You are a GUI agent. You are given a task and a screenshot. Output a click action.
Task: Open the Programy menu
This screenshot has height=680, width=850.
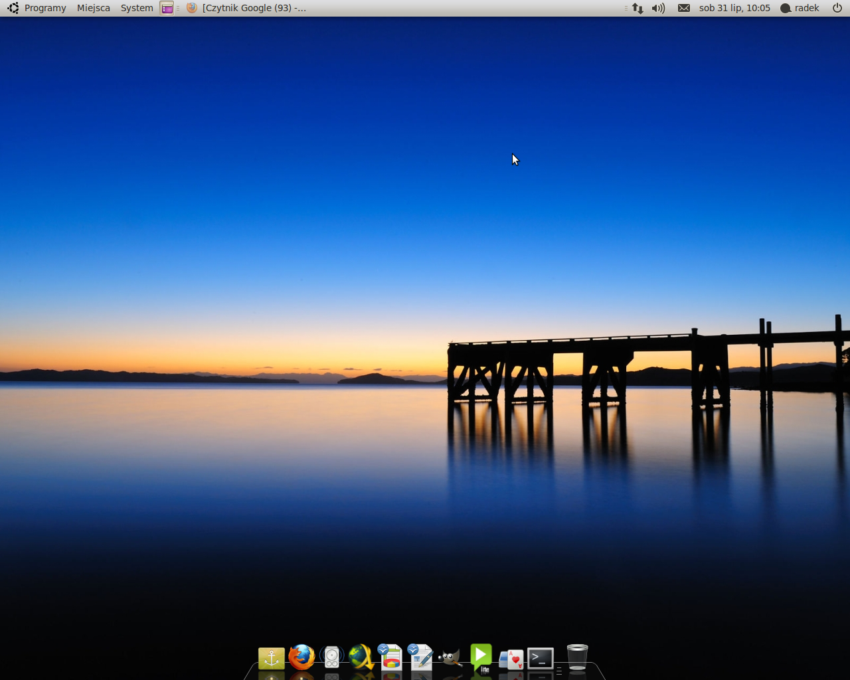point(45,8)
